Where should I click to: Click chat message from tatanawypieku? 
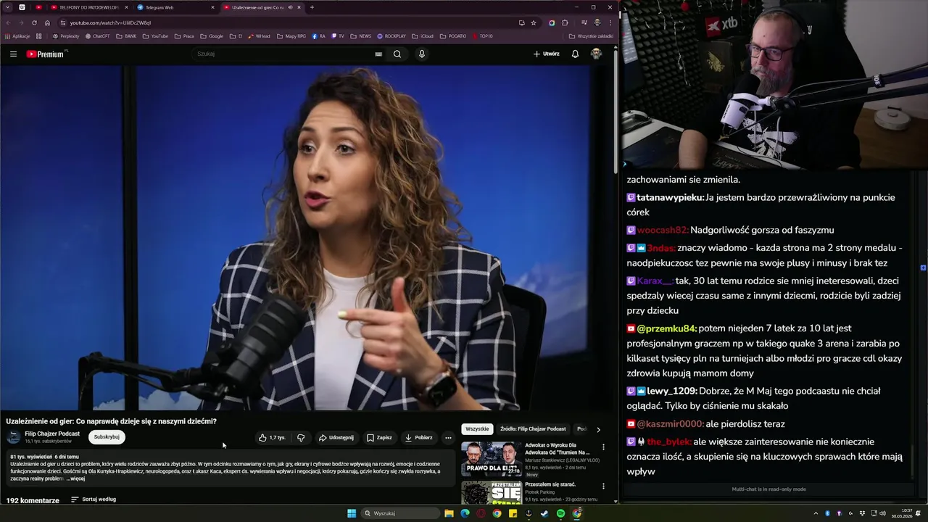point(761,204)
